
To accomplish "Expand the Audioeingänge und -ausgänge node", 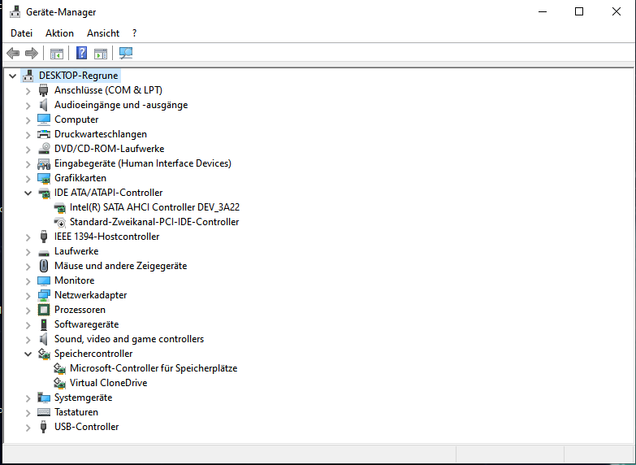I will 28,106.
